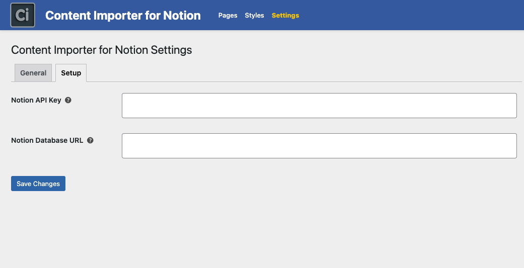Viewport: 524px width, 268px height.
Task: Submit the settings form with Save Changes
Action: click(x=38, y=184)
